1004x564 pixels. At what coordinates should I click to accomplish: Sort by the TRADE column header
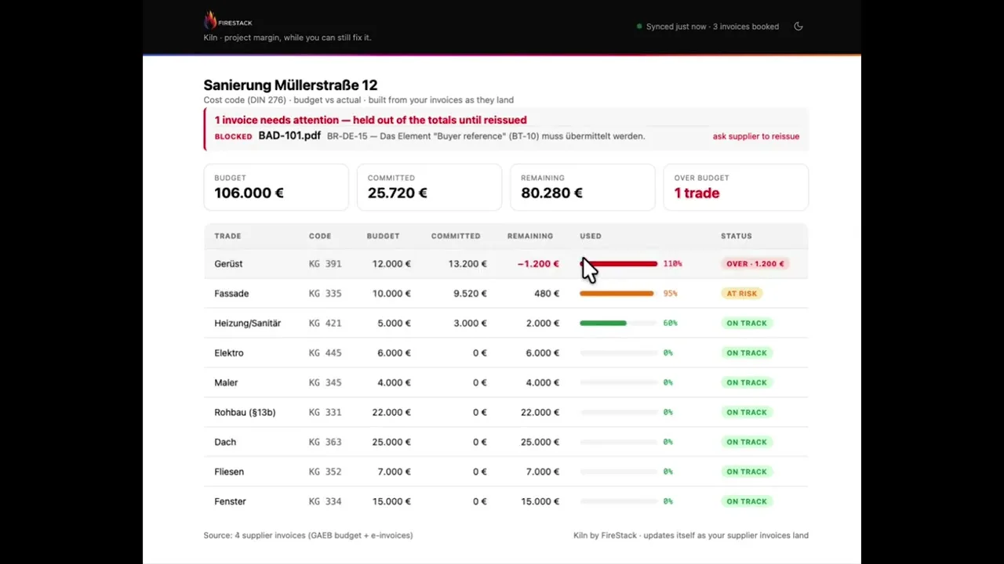click(227, 236)
